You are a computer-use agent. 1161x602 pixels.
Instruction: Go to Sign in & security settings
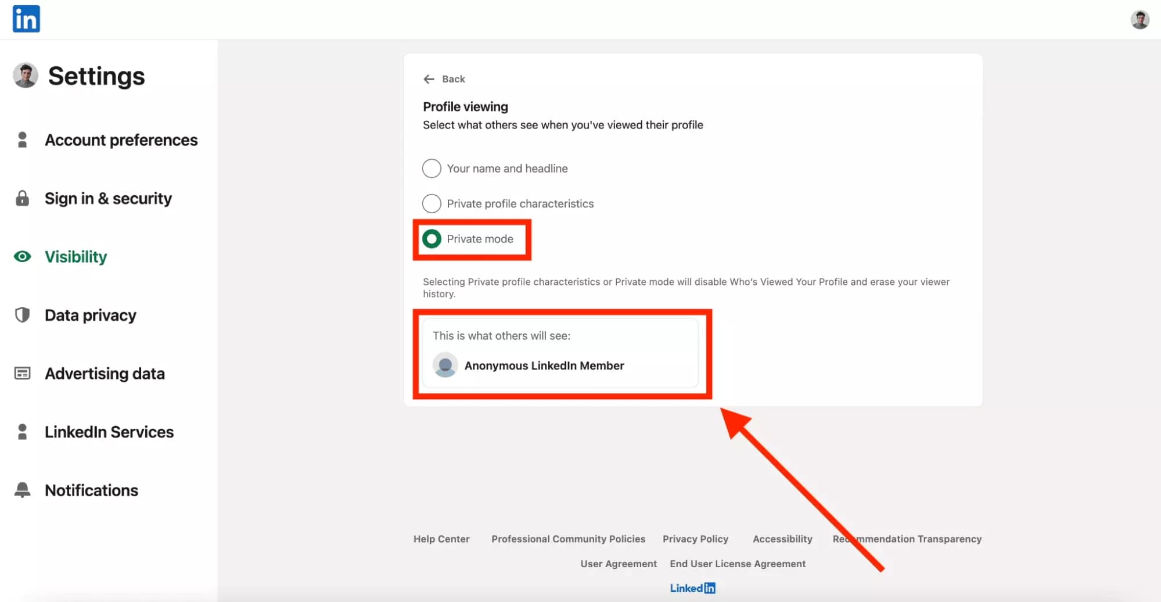tap(108, 198)
